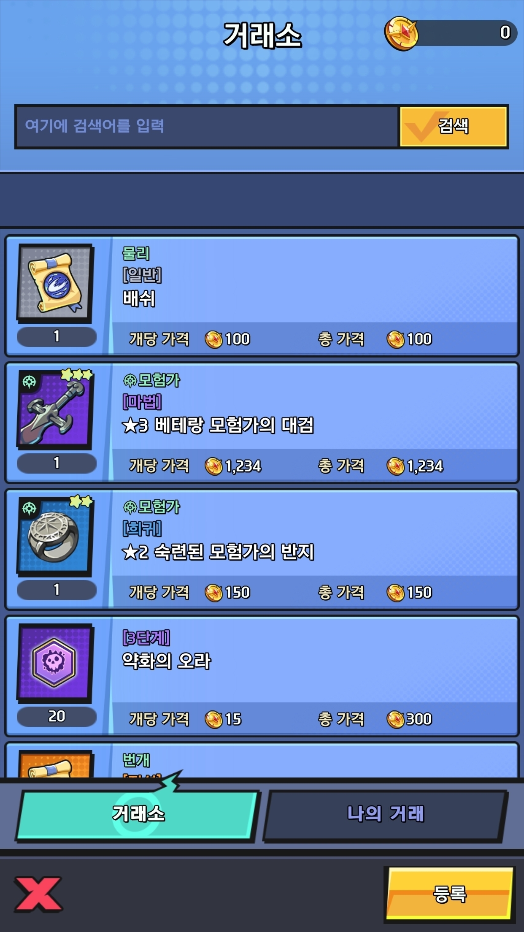Click the yellow 등록 register button

450,894
